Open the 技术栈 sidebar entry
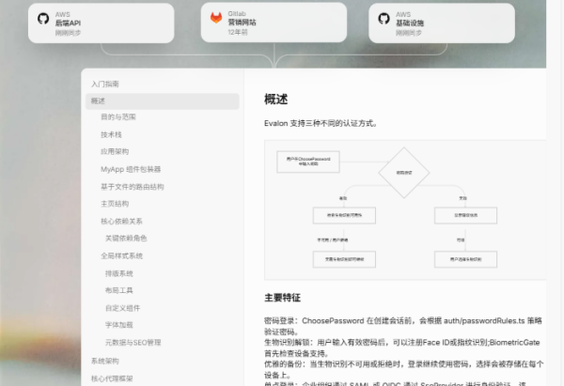Viewport: 564px width, 386px height. pos(111,135)
